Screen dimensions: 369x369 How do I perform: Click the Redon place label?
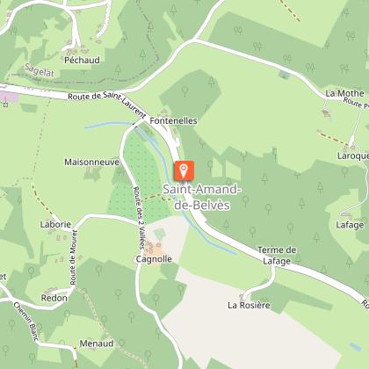coord(54,298)
